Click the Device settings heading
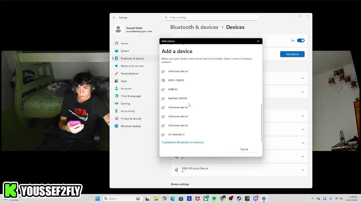 (180, 184)
